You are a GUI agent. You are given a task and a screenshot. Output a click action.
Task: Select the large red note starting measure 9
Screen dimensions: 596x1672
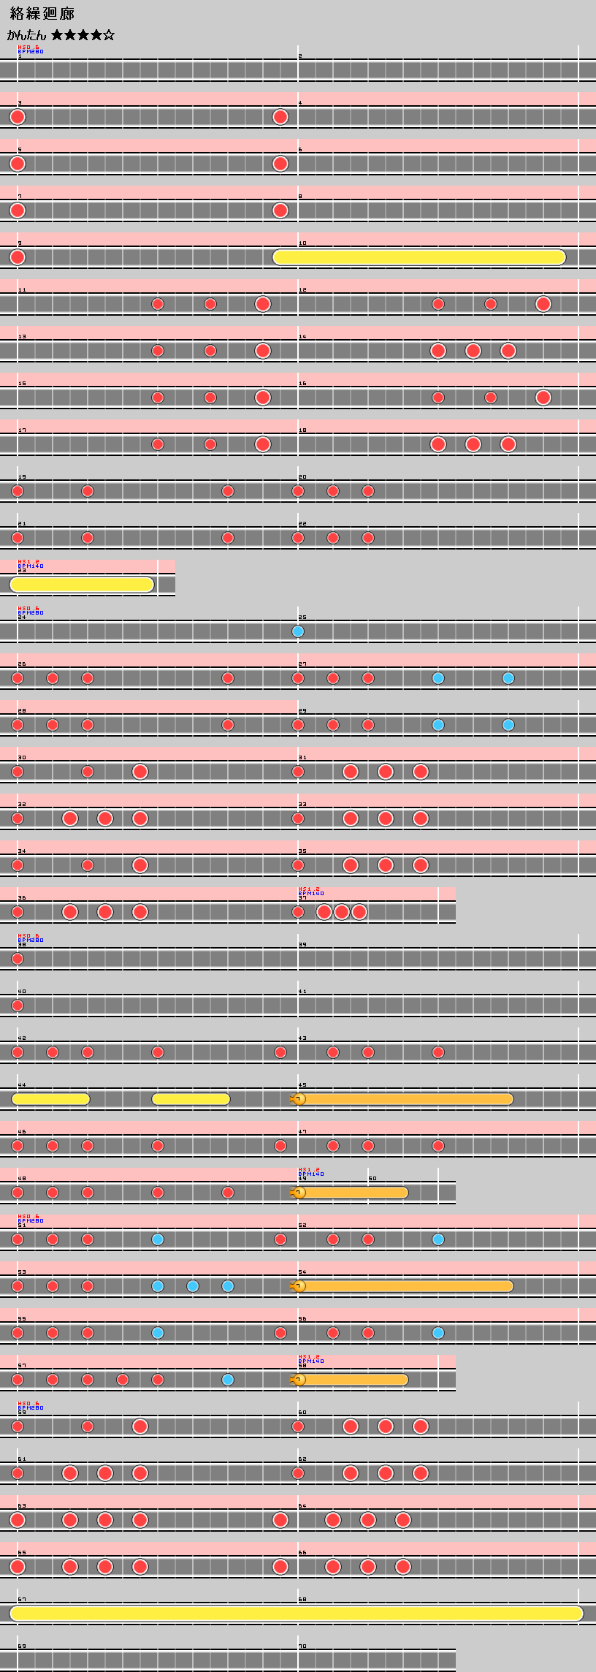click(x=18, y=257)
